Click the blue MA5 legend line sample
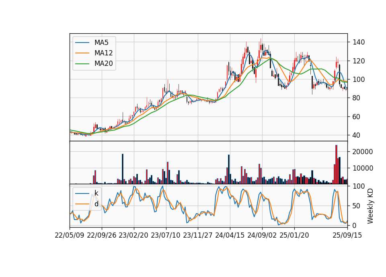Viewport: 386px width, 277px height. tap(82, 43)
